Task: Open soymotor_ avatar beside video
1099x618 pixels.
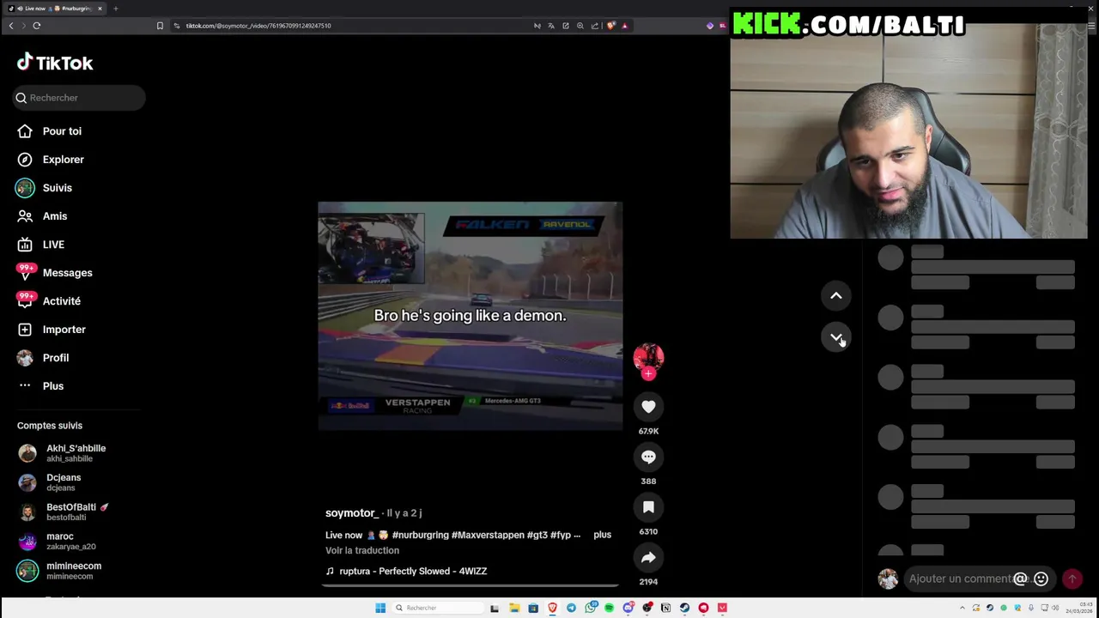Action: (x=648, y=357)
